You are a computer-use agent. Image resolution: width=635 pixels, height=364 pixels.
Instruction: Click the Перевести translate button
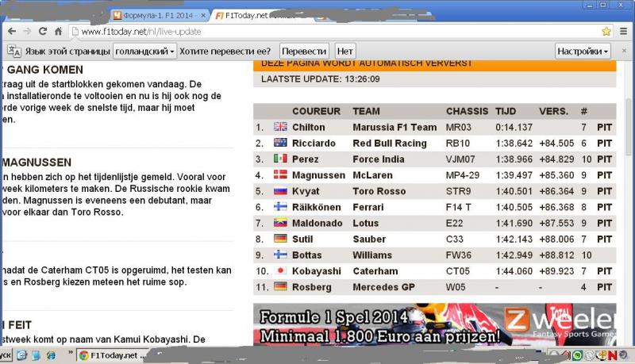[304, 52]
